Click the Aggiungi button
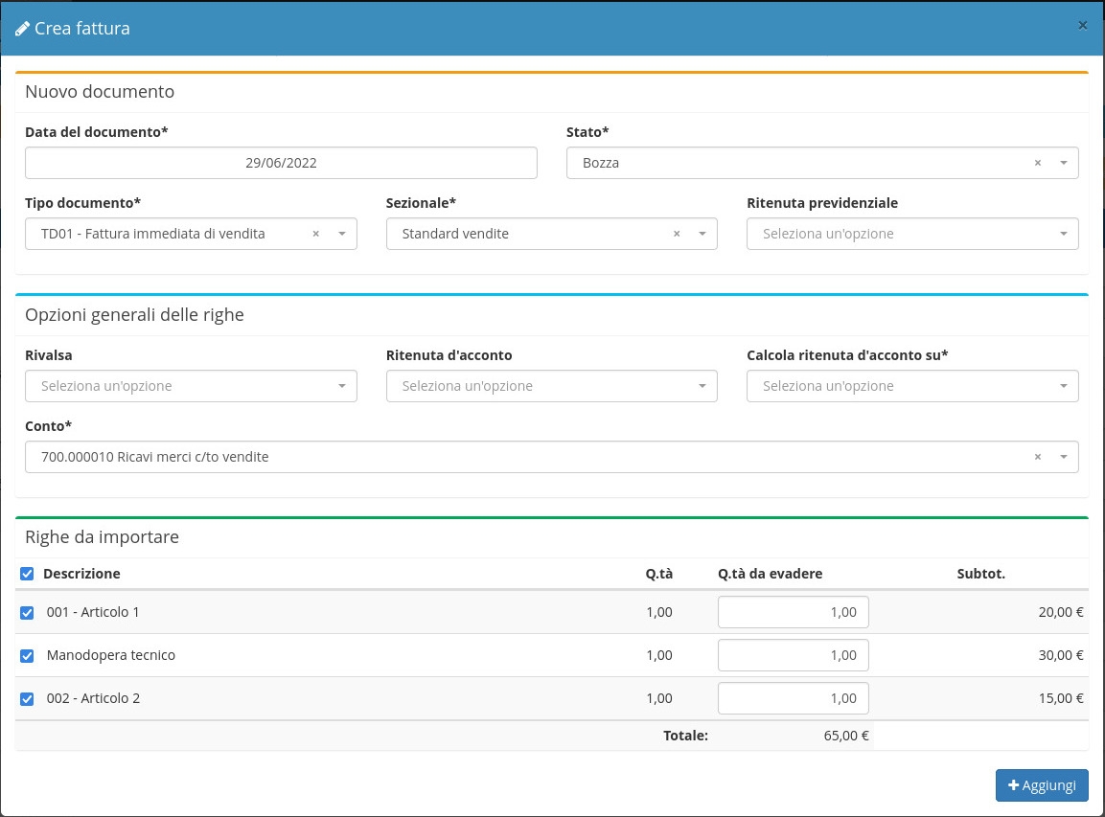Screen dimensions: 1105x817 1042,784
